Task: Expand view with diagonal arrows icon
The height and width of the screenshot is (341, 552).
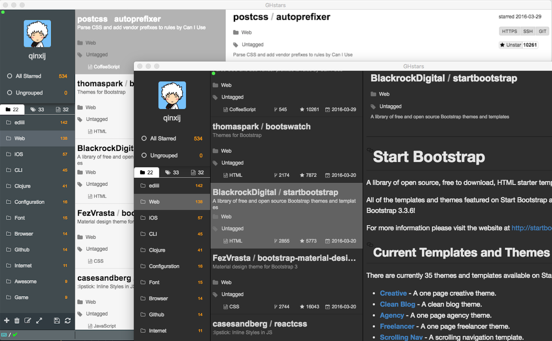Action: [39, 321]
